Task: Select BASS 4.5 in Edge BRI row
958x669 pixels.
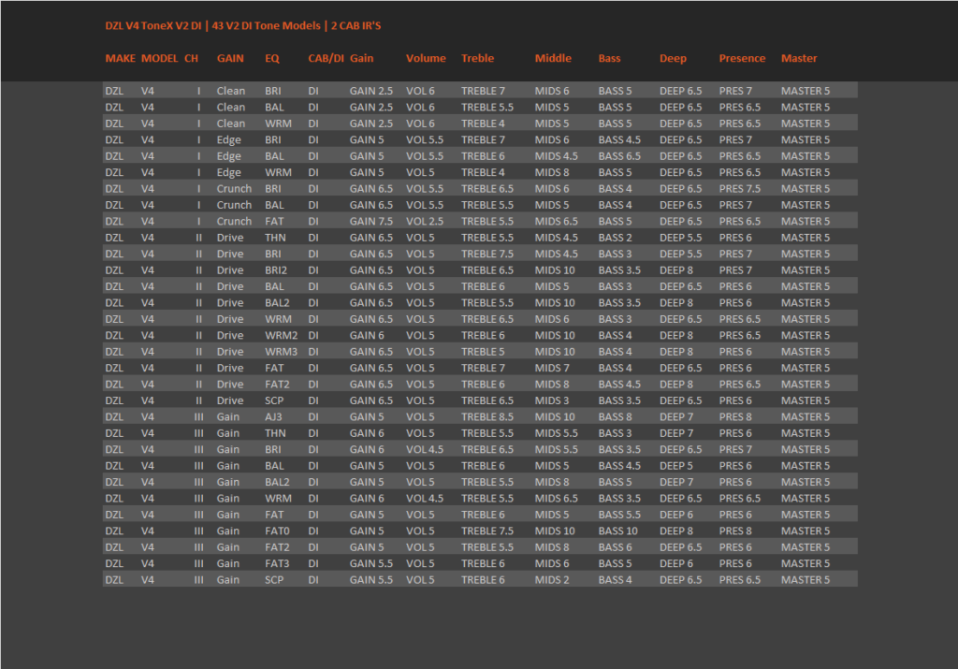Action: point(619,140)
